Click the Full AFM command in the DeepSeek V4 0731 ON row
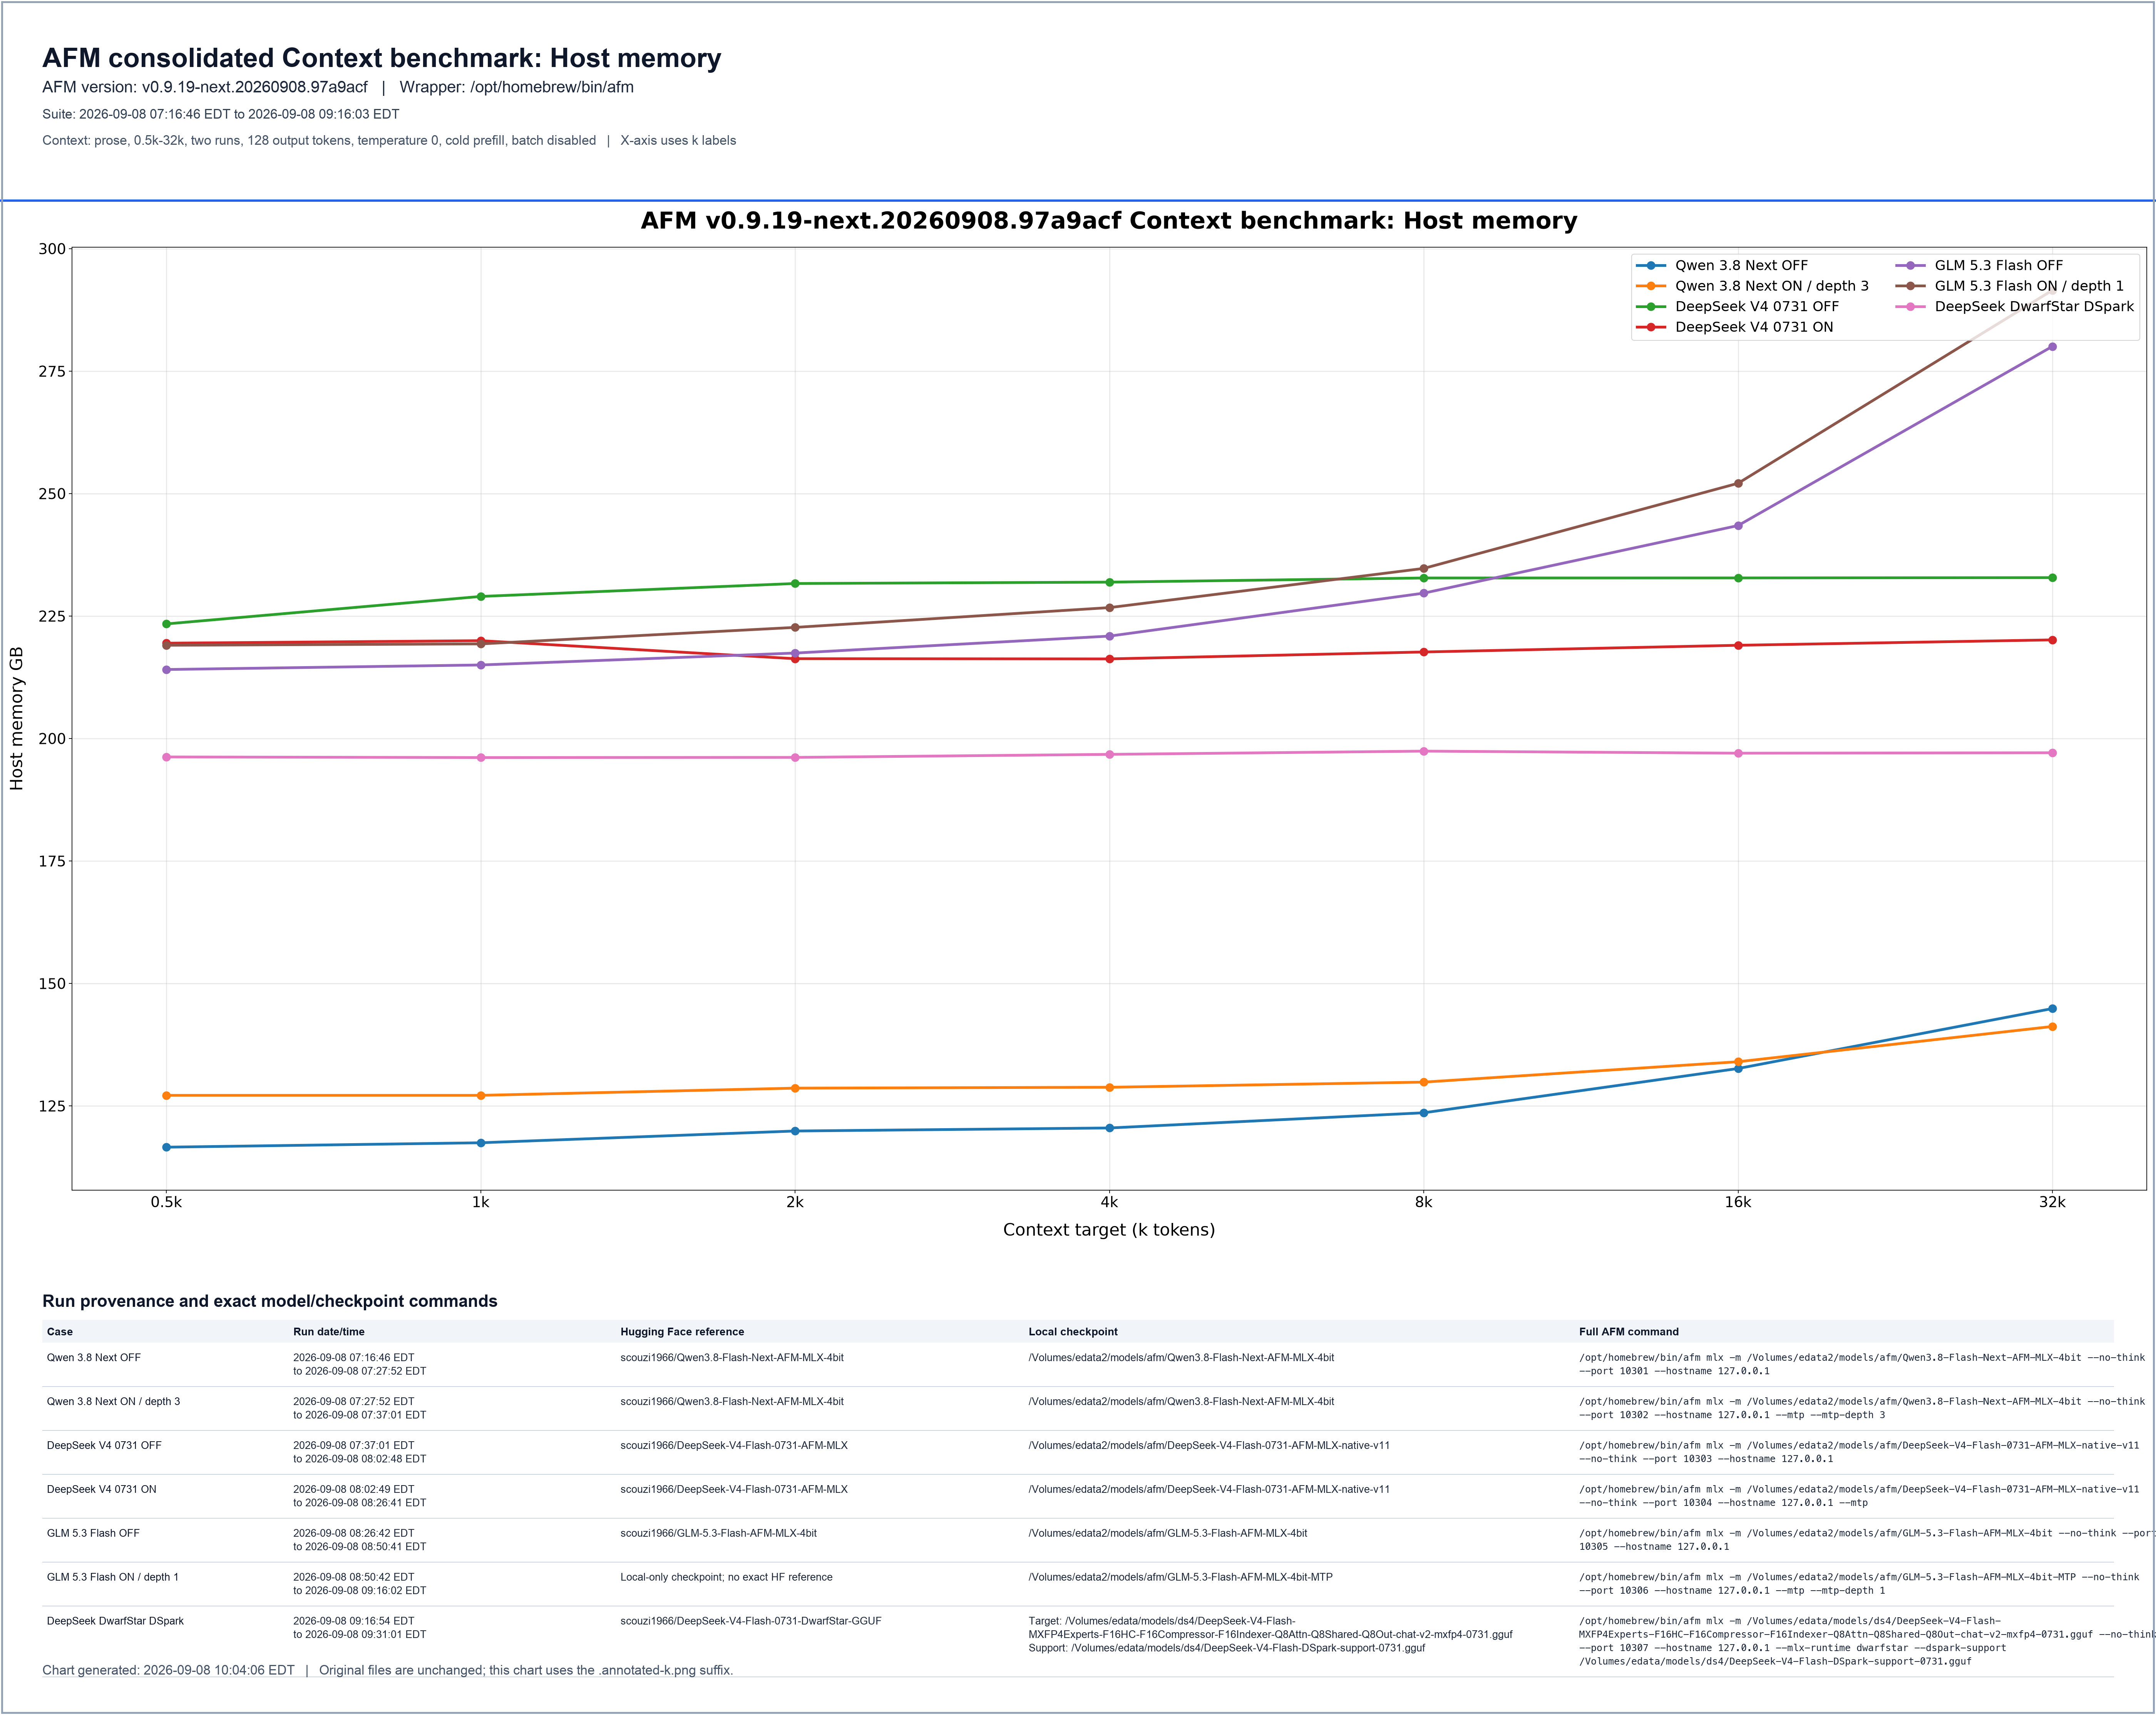This screenshot has width=2156, height=1715. [x=1859, y=1496]
